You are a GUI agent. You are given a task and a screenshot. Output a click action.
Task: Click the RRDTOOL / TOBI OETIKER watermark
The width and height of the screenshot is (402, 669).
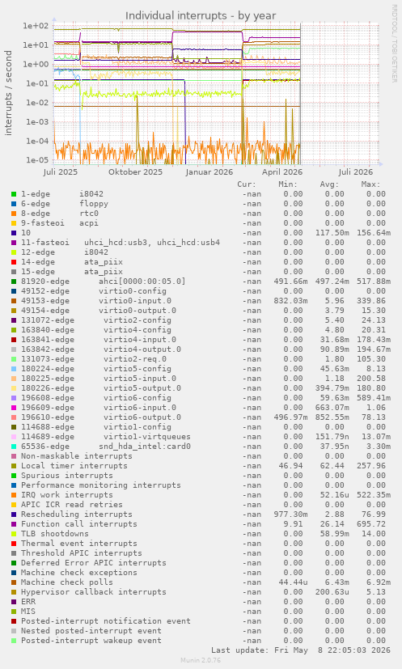(x=395, y=44)
